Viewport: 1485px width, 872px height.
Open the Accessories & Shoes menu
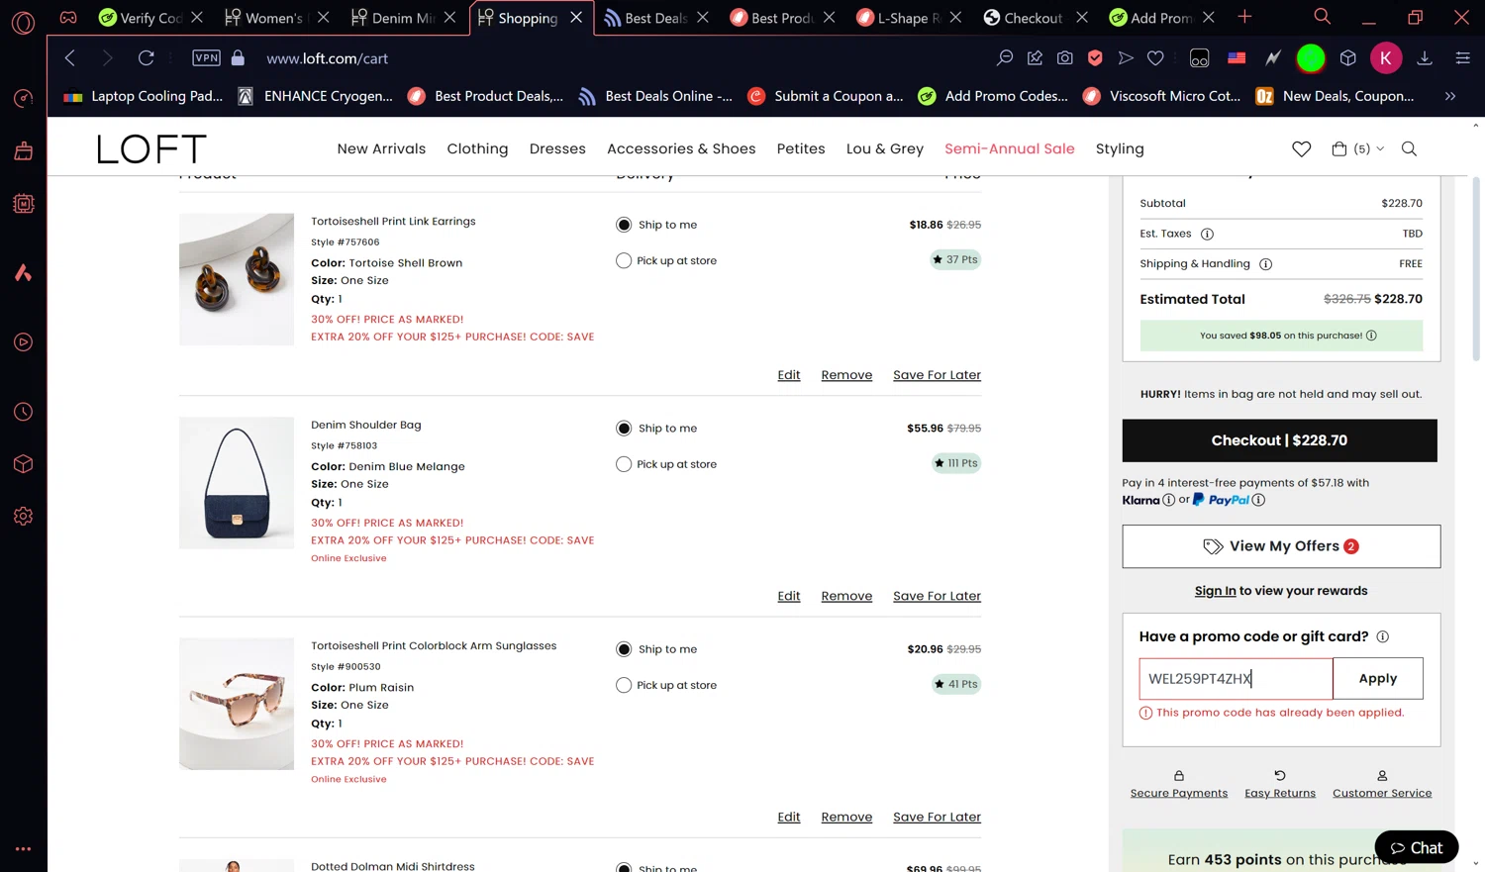(x=681, y=148)
